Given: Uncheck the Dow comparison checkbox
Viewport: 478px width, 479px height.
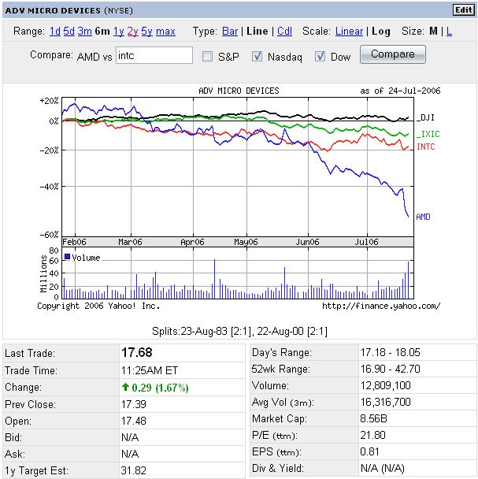Looking at the screenshot, I should [320, 56].
